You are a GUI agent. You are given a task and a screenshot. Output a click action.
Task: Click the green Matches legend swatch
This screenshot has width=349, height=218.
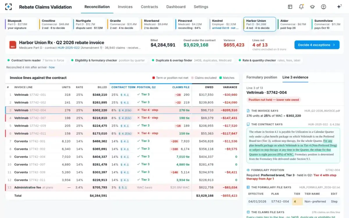(x=220, y=78)
